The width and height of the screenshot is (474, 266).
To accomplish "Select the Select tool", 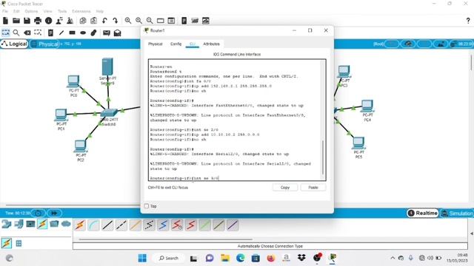I will (x=5, y=33).
